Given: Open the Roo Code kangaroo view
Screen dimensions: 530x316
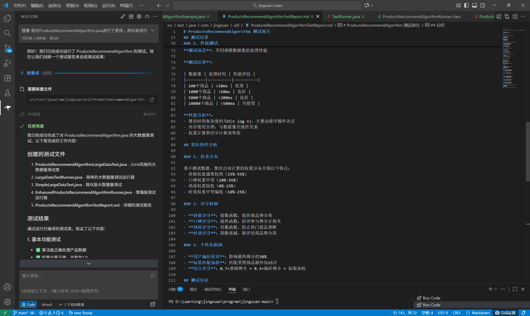Looking at the screenshot, I should tap(7, 108).
